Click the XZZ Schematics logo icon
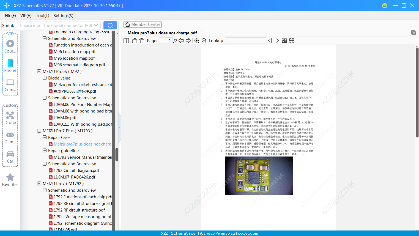 pyautogui.click(x=7, y=6)
